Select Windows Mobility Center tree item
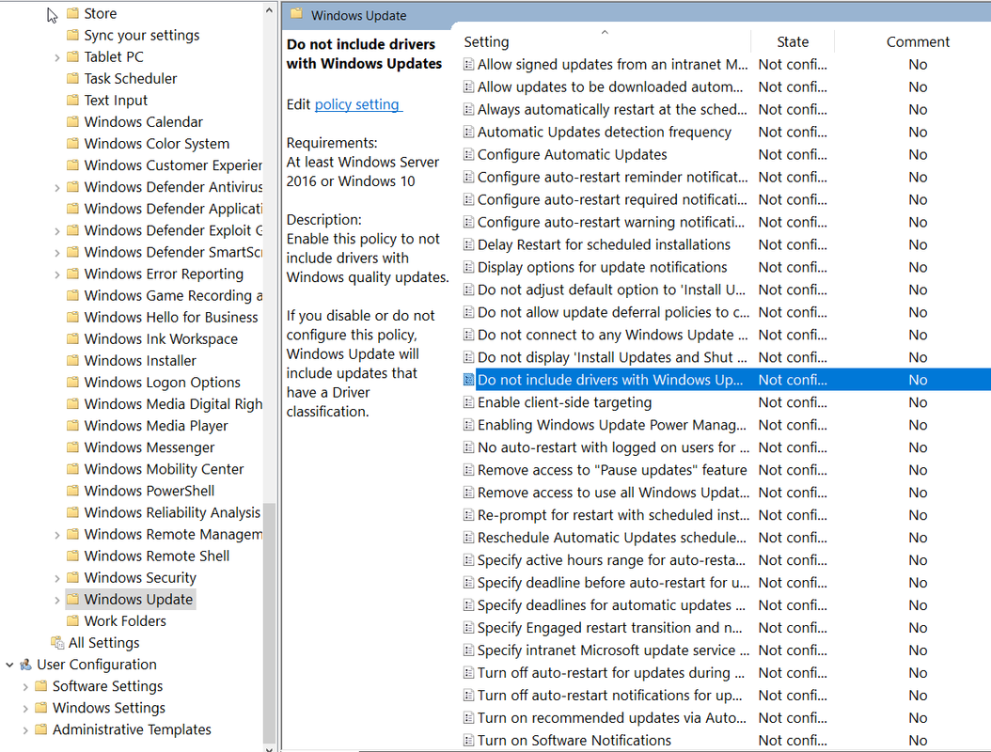Image resolution: width=991 pixels, height=752 pixels. point(164,469)
